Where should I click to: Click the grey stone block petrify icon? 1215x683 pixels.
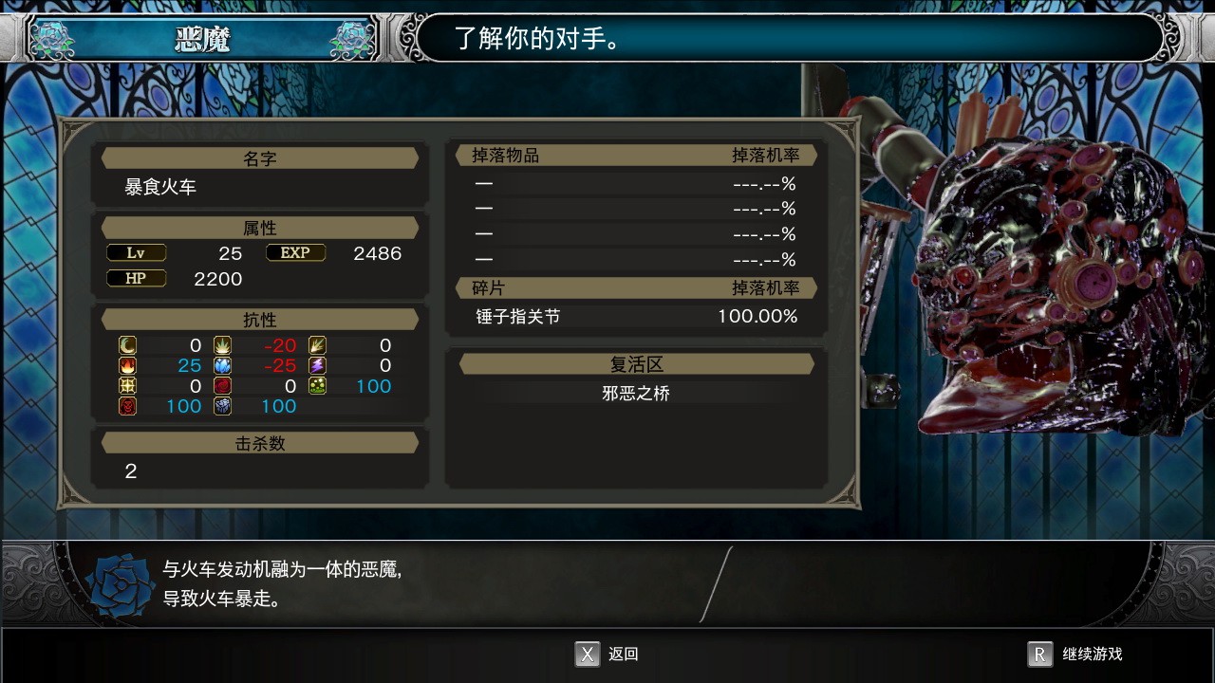click(x=222, y=406)
